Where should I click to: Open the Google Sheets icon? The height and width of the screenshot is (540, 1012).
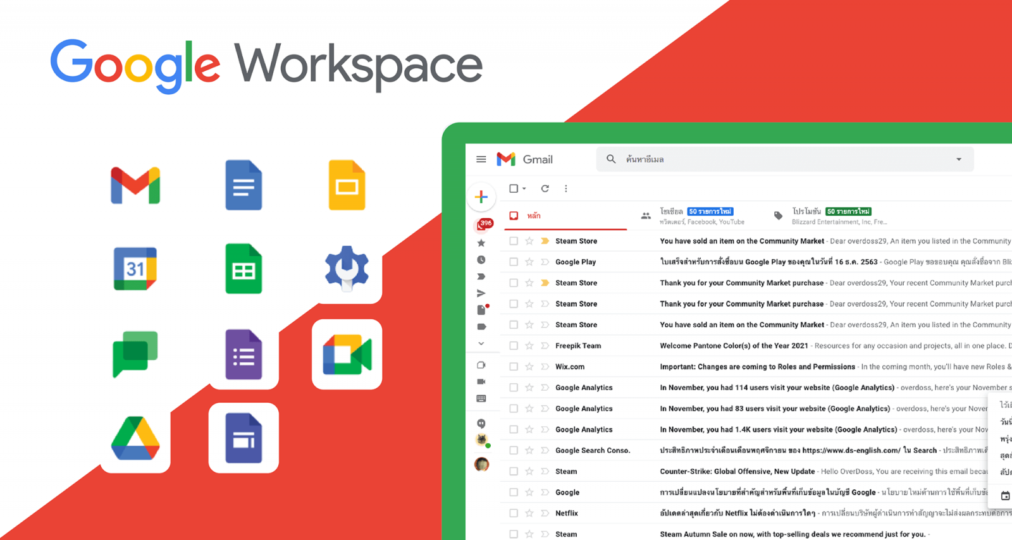coord(244,269)
